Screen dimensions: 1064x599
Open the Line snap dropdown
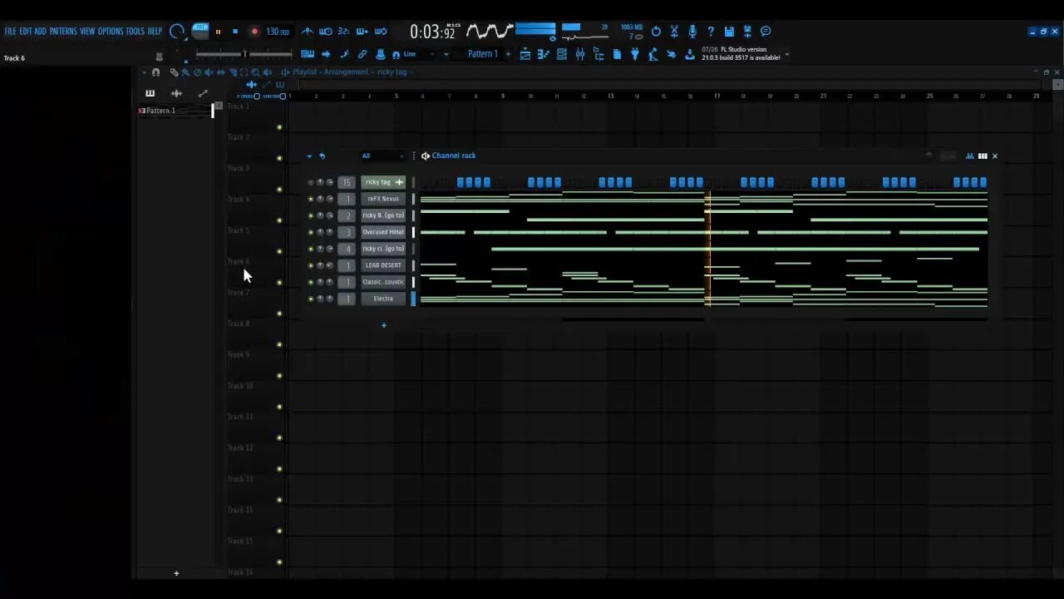(x=420, y=54)
